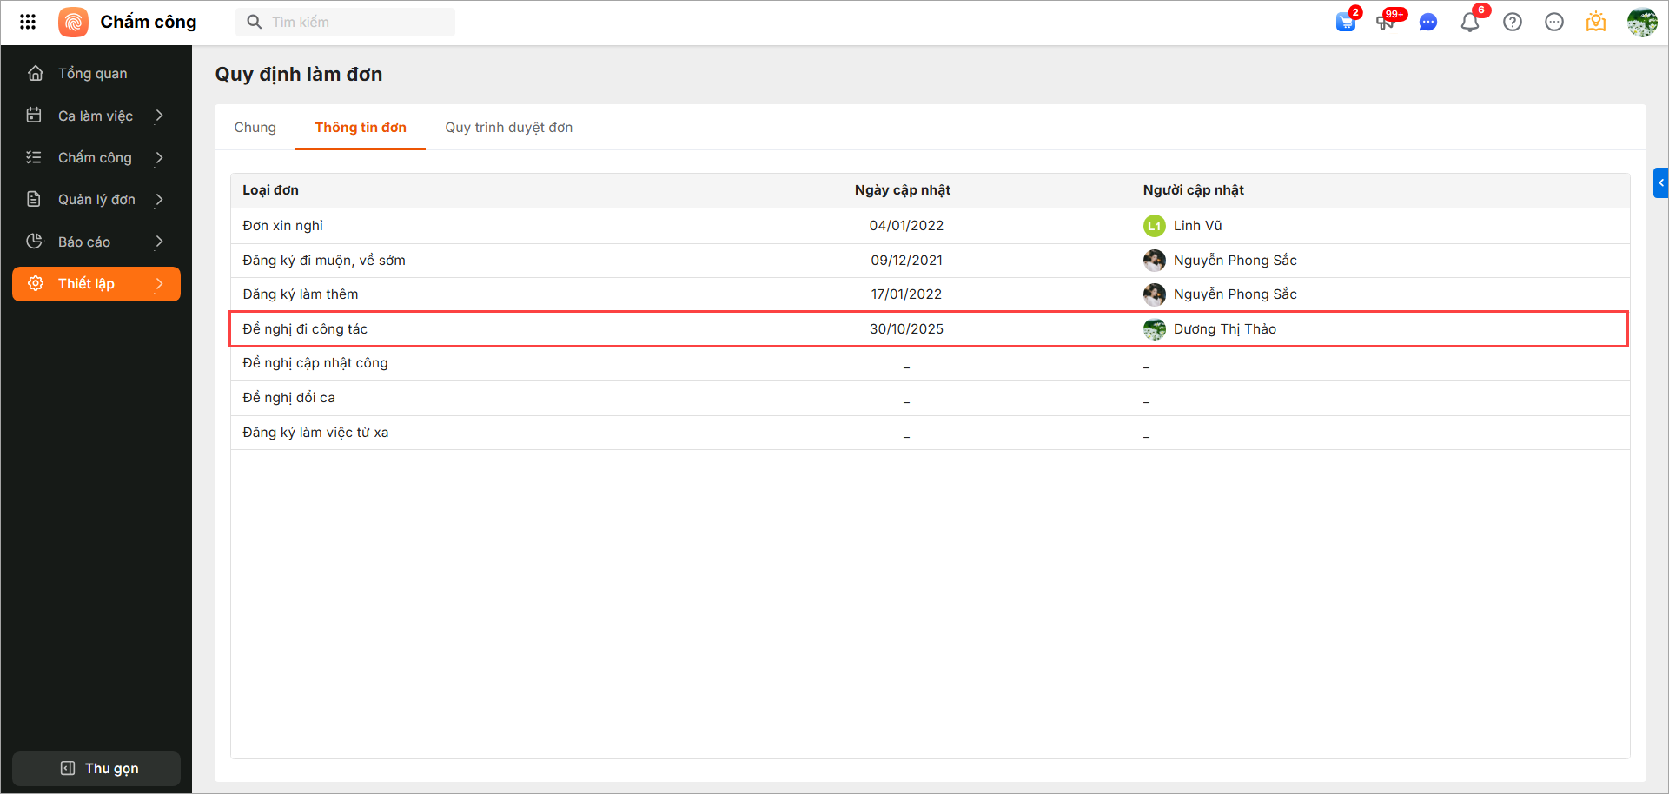Viewport: 1669px width, 794px height.
Task: Expand the Quản lý đơn submenu
Action: click(159, 200)
